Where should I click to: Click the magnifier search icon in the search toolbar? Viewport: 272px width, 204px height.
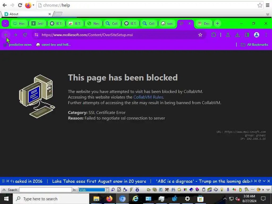[113, 190]
